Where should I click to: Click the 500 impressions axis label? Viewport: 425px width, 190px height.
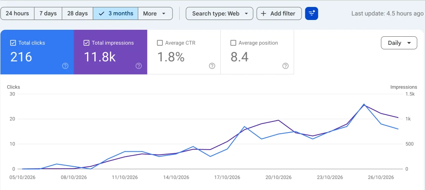(x=409, y=144)
